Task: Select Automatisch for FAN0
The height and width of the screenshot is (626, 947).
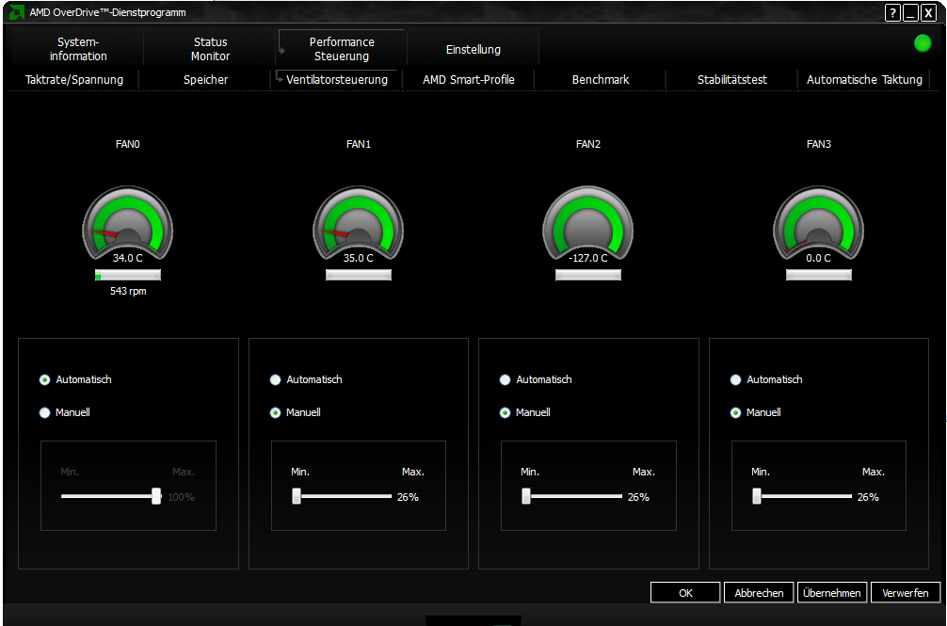Action: pos(44,379)
